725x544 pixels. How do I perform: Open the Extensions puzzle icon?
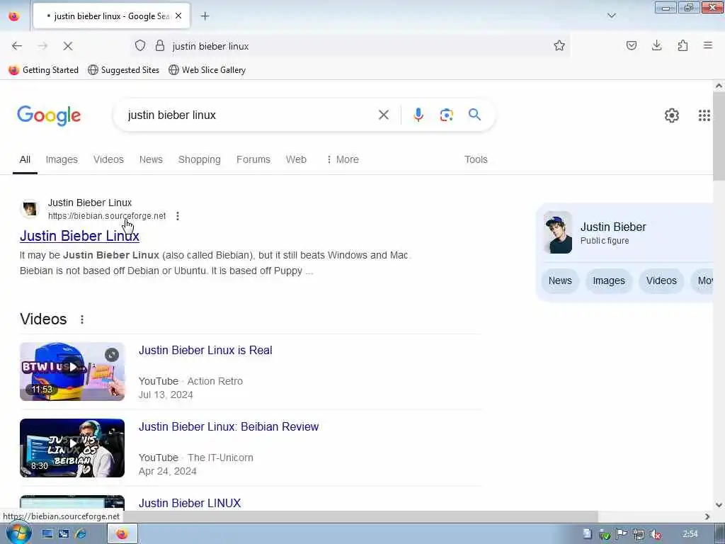683,46
